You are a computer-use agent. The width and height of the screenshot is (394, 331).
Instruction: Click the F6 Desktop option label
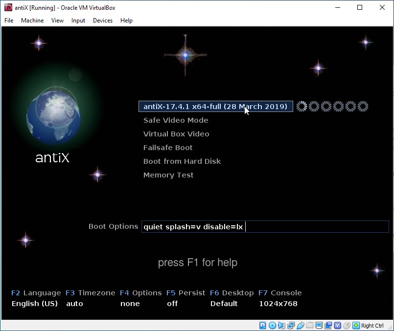[232, 293]
